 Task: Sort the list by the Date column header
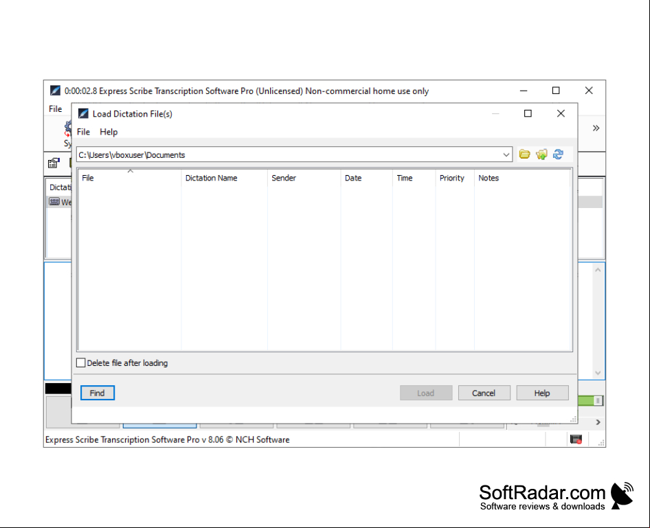[366, 178]
